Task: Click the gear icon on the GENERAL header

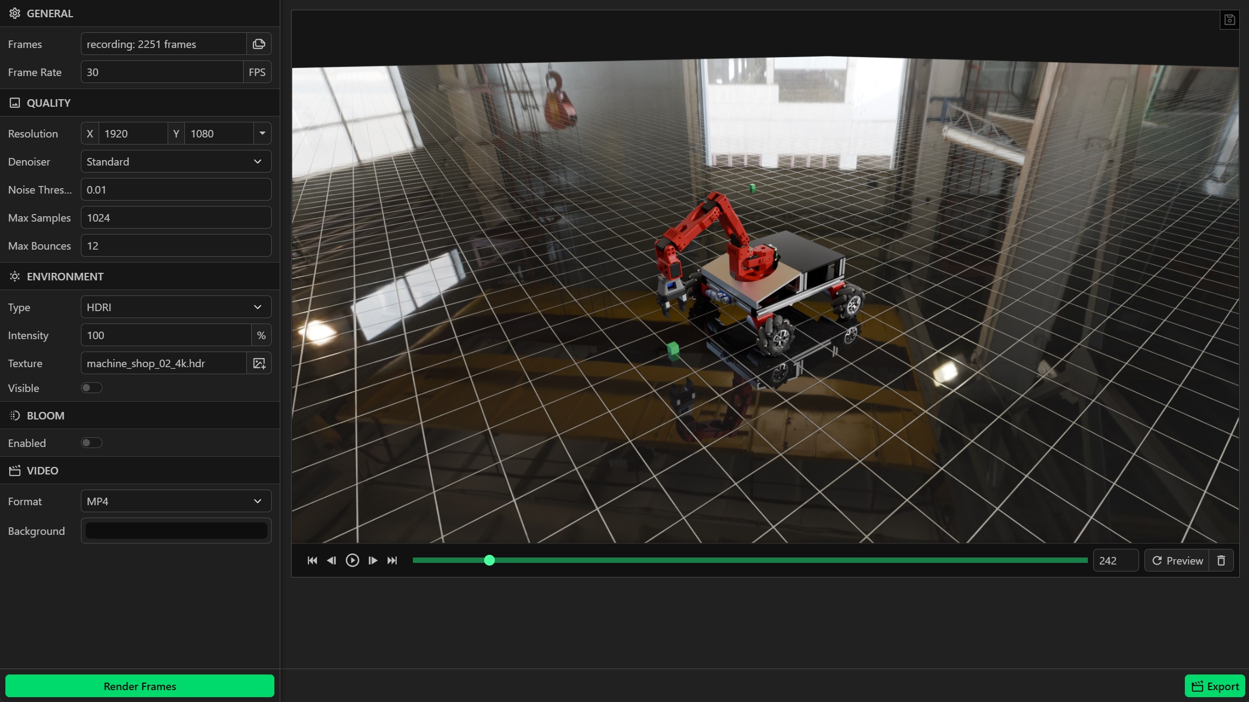Action: point(15,13)
